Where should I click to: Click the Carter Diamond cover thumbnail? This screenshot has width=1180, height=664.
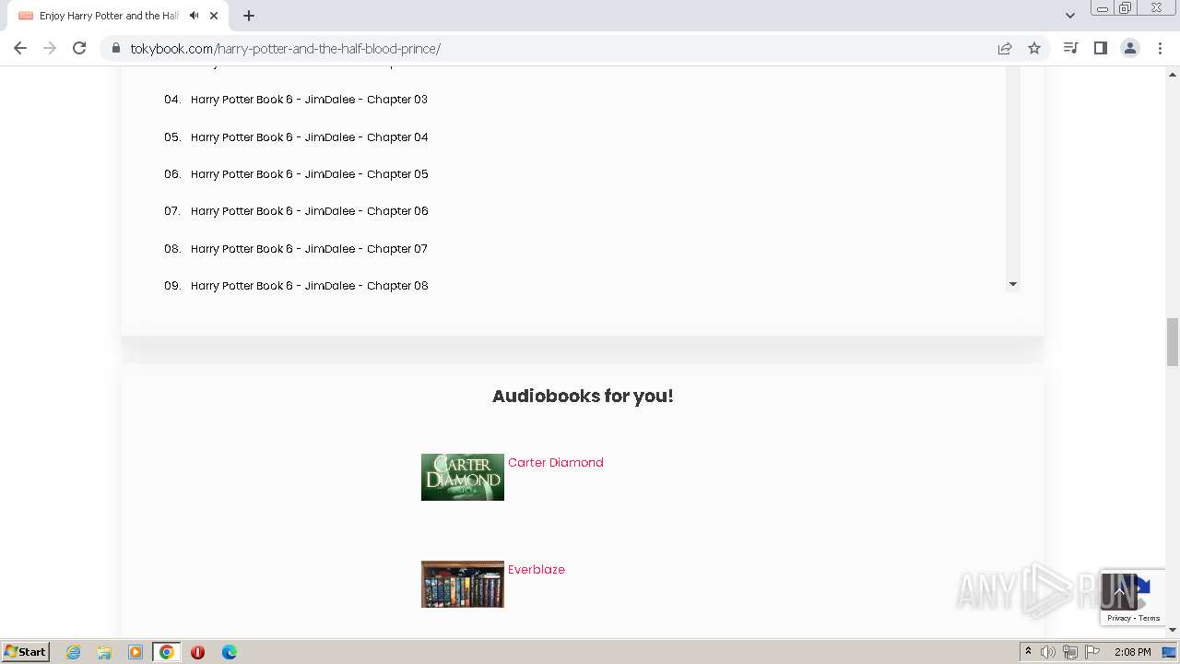tap(462, 477)
